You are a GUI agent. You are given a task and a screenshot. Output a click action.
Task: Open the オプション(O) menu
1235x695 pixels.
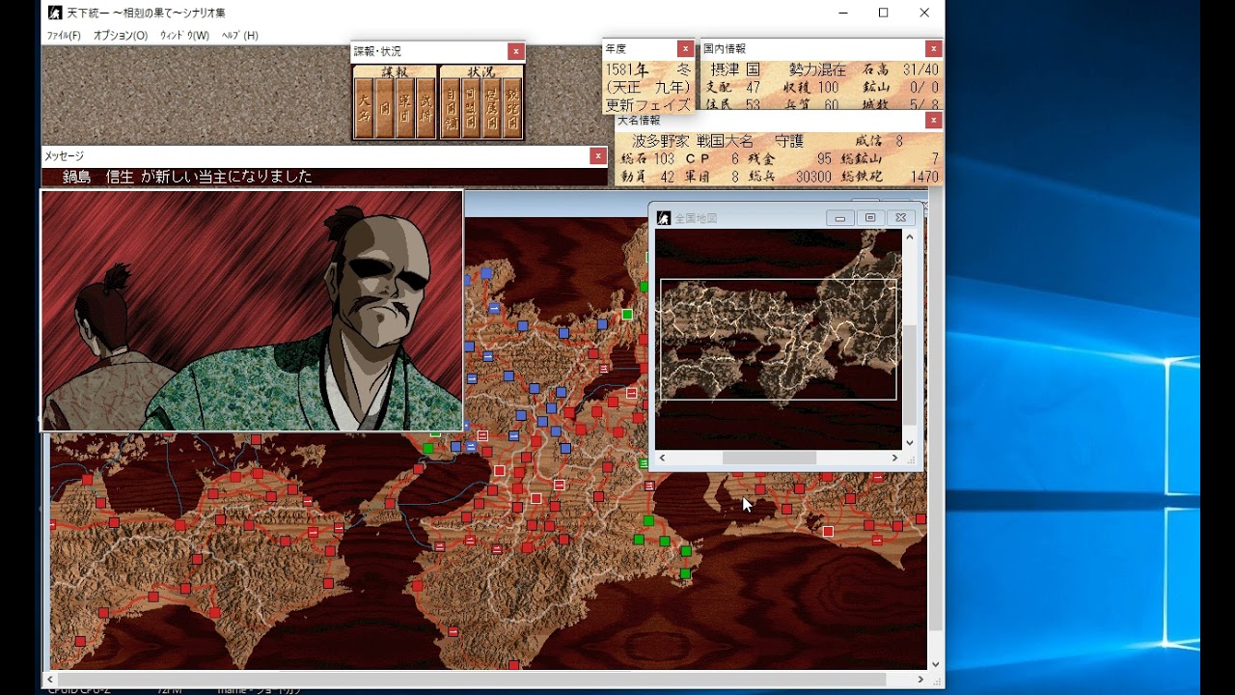pyautogui.click(x=121, y=36)
